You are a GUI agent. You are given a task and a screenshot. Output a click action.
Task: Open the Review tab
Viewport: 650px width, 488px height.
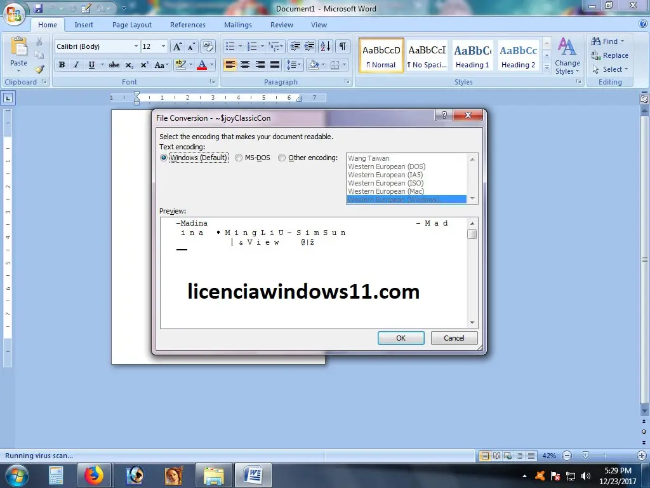coord(282,25)
